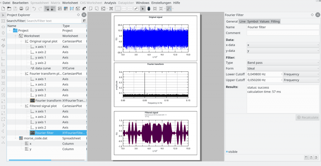
Task: Toggle the visible checkbox in Fourier Filter panel
Action: 227,152
